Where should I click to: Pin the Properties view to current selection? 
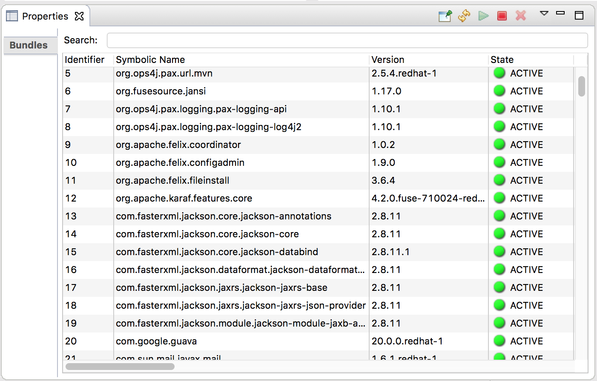click(x=445, y=16)
